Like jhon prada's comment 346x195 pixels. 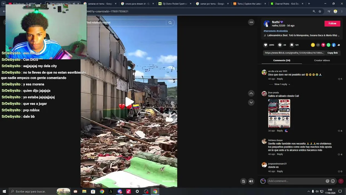(339, 131)
